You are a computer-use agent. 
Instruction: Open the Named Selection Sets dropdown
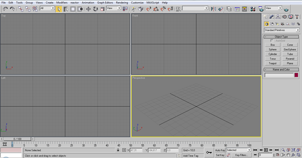click(195, 8)
